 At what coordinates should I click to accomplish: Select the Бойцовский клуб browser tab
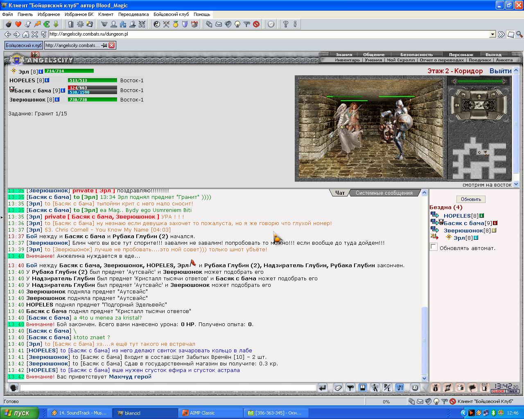tap(24, 45)
